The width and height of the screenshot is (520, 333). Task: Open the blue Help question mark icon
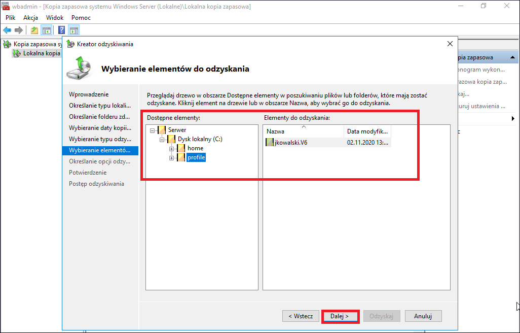click(61, 30)
